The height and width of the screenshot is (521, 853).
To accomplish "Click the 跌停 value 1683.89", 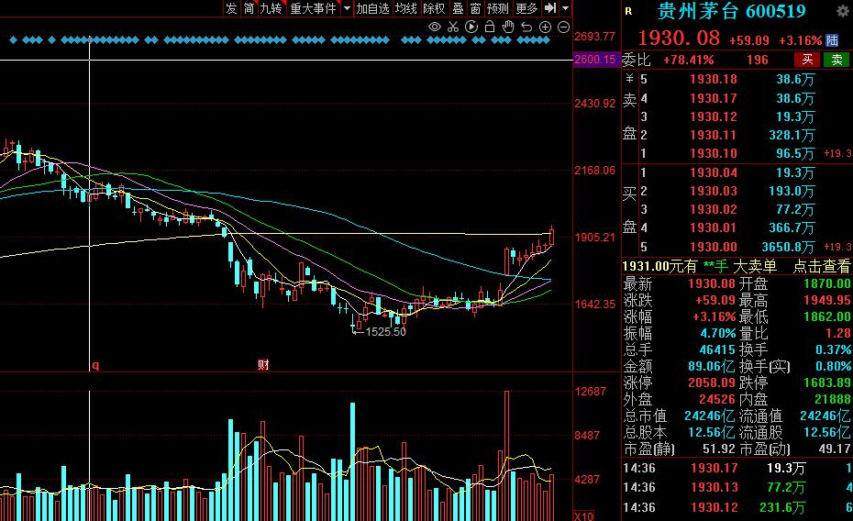I will (827, 382).
